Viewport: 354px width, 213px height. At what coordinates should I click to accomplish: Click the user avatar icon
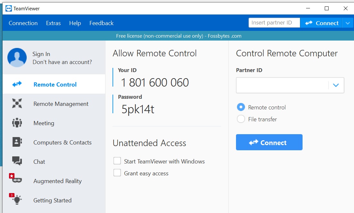pos(17,57)
